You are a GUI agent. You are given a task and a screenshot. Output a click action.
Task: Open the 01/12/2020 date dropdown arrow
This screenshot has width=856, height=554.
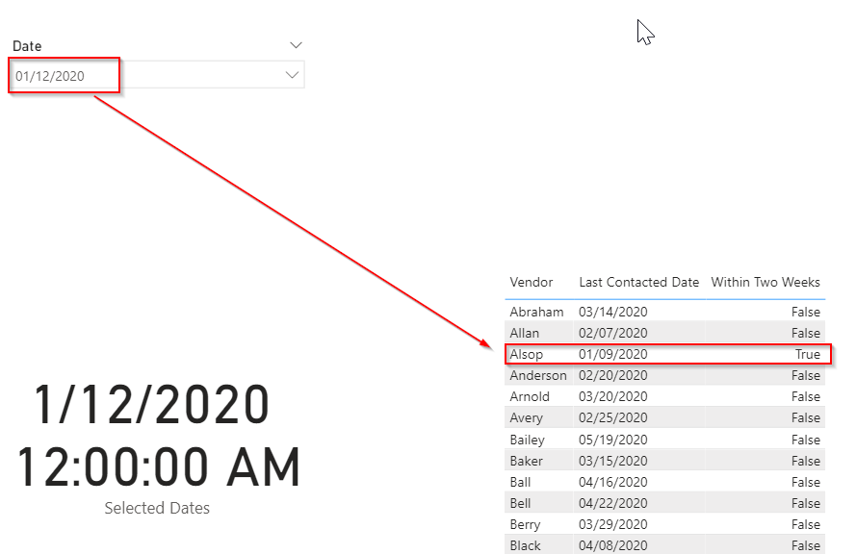pyautogui.click(x=292, y=75)
